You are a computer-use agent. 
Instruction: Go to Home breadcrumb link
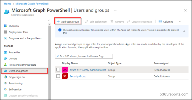point(7,4)
